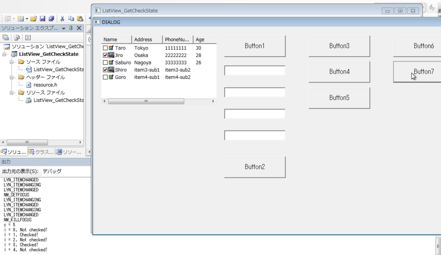Toggle auto-hide pin on Solution Explorer
Viewport: 441px width, 255px height.
[x=71, y=28]
